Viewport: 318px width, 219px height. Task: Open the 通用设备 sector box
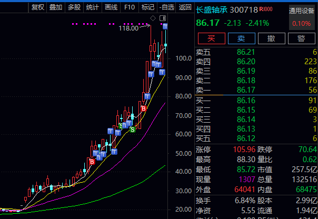point(302,17)
